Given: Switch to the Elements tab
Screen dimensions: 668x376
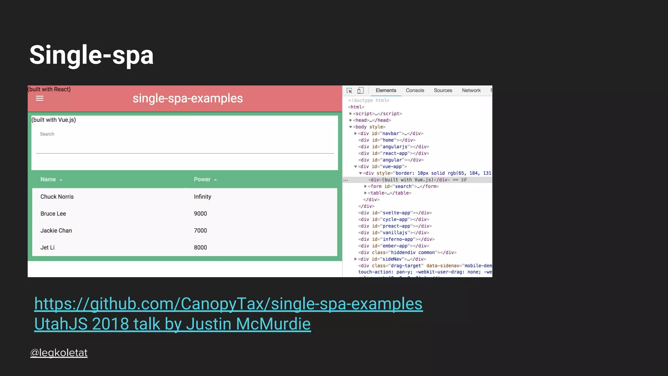Looking at the screenshot, I should pos(386,90).
